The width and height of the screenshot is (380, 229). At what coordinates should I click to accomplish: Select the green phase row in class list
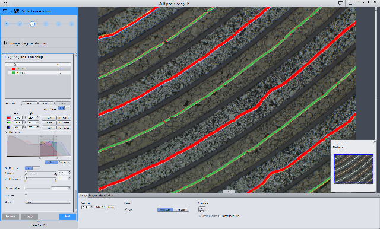[x=39, y=72]
